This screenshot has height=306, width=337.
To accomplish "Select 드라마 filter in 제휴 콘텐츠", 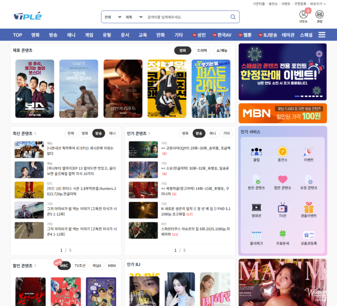I will coord(202,50).
